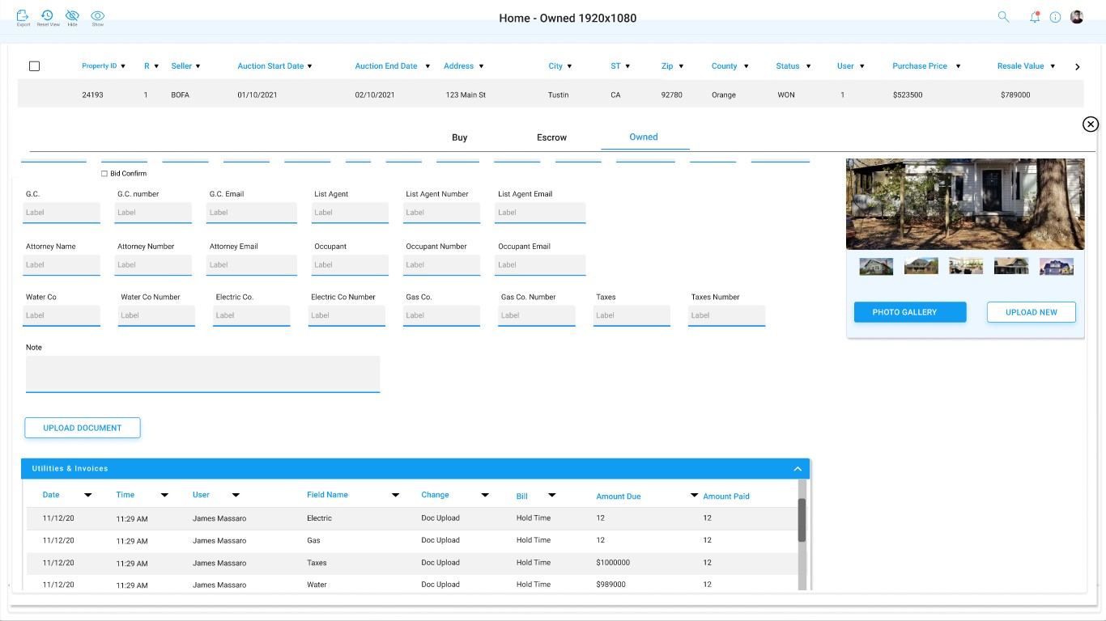
Task: Open Auction End Date column dropdown
Action: click(x=428, y=66)
